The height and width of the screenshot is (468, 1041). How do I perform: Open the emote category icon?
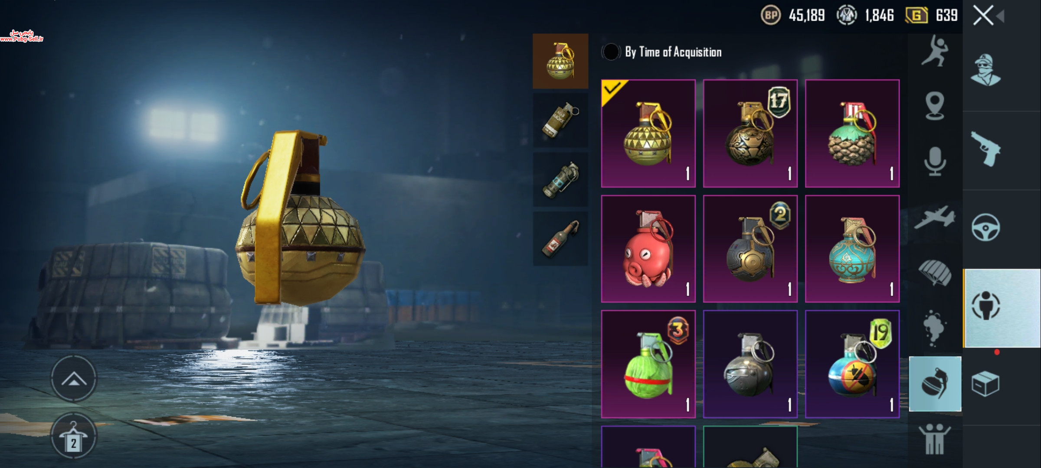(x=935, y=51)
